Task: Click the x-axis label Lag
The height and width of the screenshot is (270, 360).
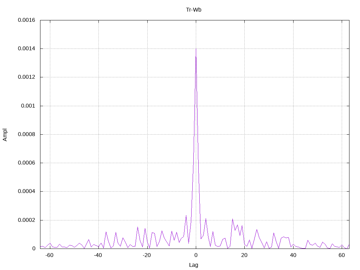Action: coord(194,265)
